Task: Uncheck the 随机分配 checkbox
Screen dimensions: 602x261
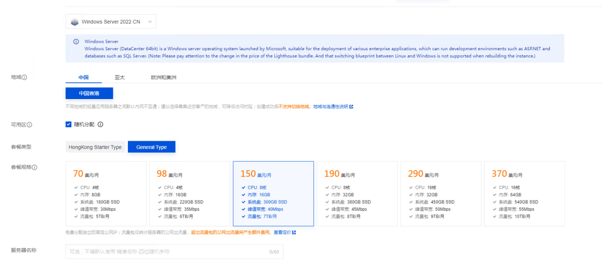Action: click(x=69, y=124)
